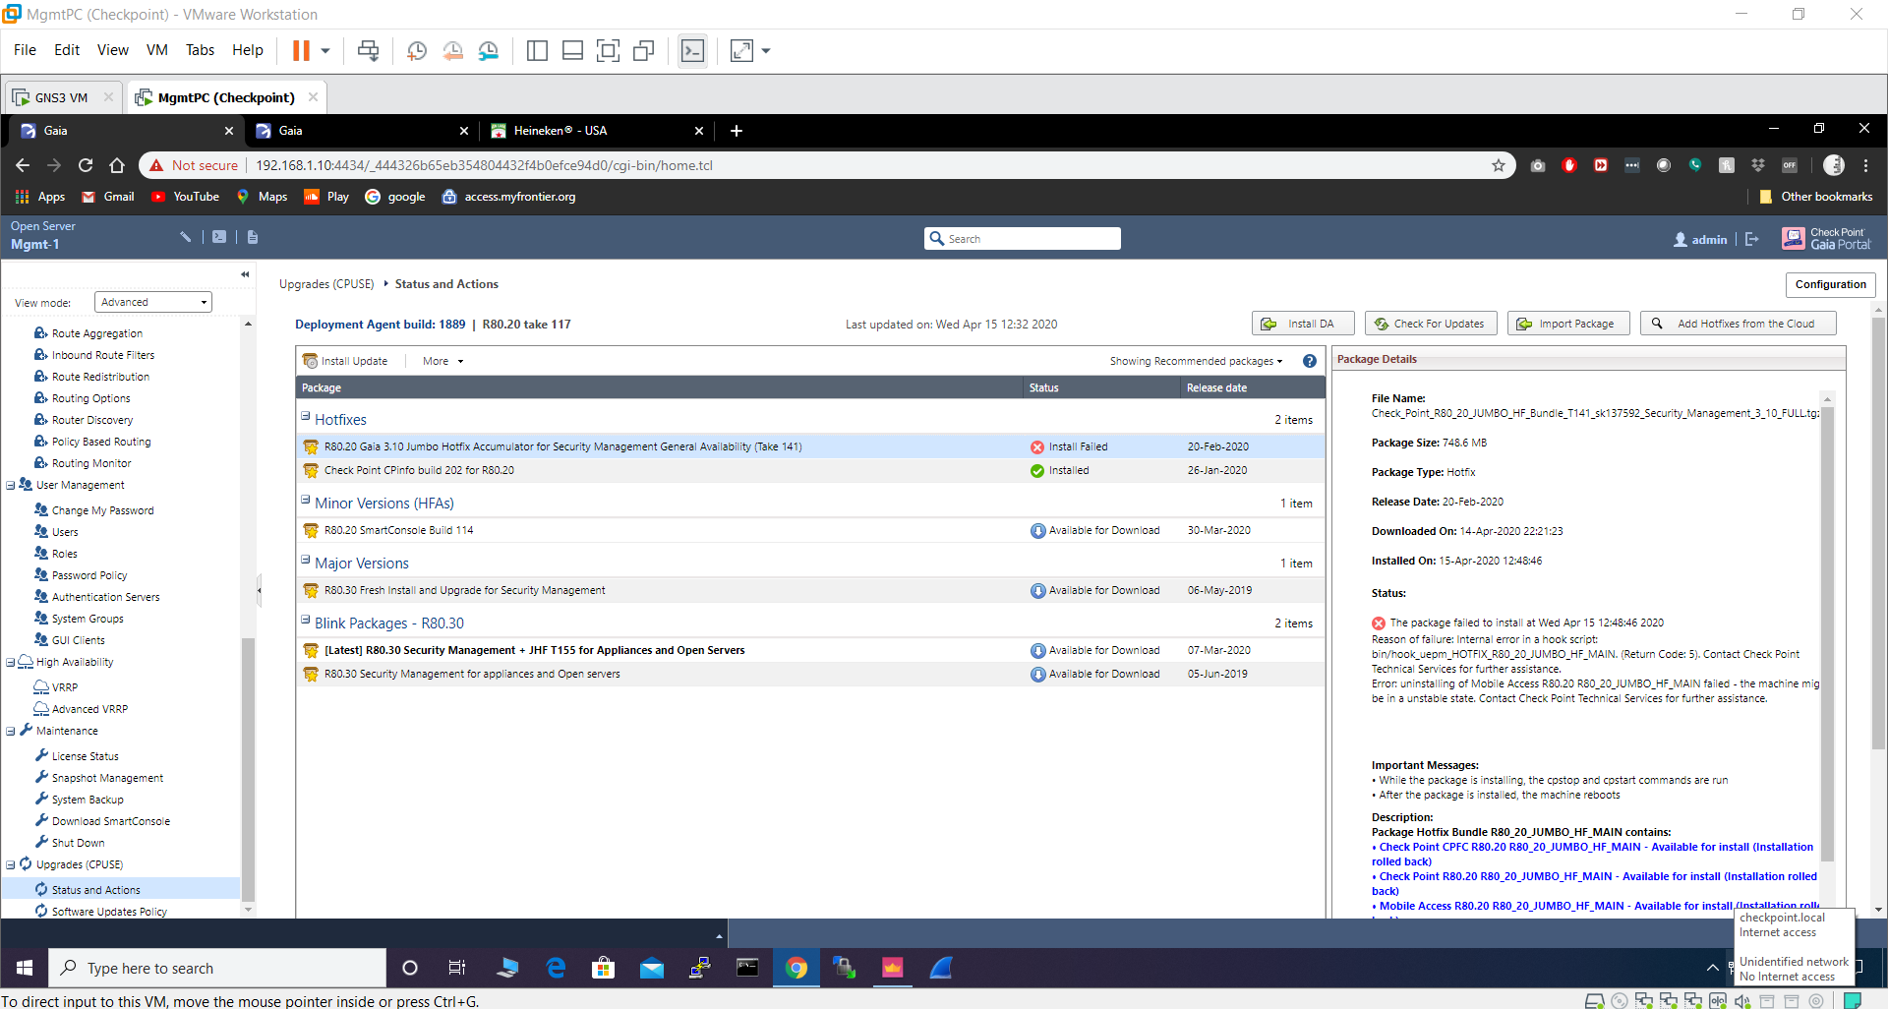This screenshot has width=1888, height=1009.
Task: Click the revert snapshot icon in VMware toolbar
Action: (453, 50)
